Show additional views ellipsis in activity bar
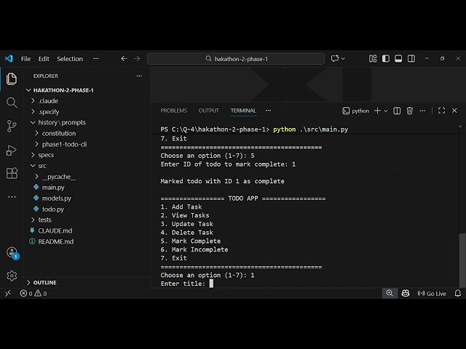The image size is (466, 349). 12,197
